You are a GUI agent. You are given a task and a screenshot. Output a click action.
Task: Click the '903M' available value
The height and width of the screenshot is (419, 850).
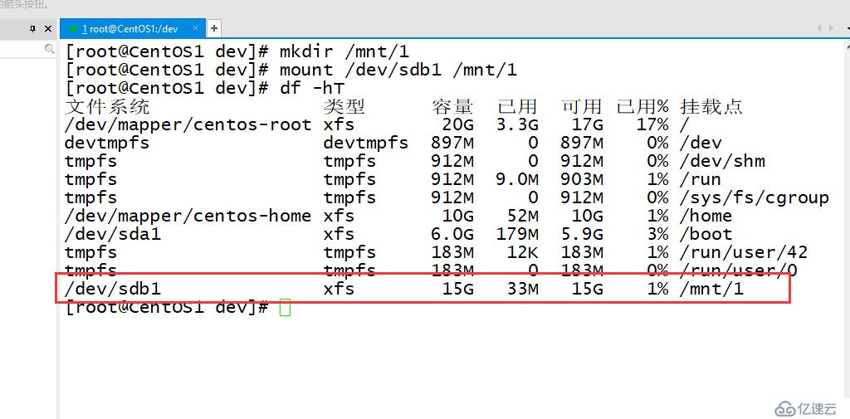582,179
